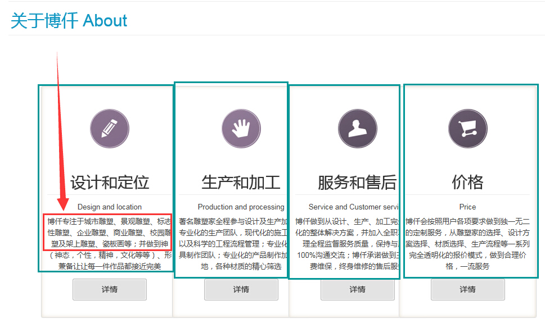The width and height of the screenshot is (545, 328).
Task: Select the Service and Customer service badge
Action: (357, 128)
